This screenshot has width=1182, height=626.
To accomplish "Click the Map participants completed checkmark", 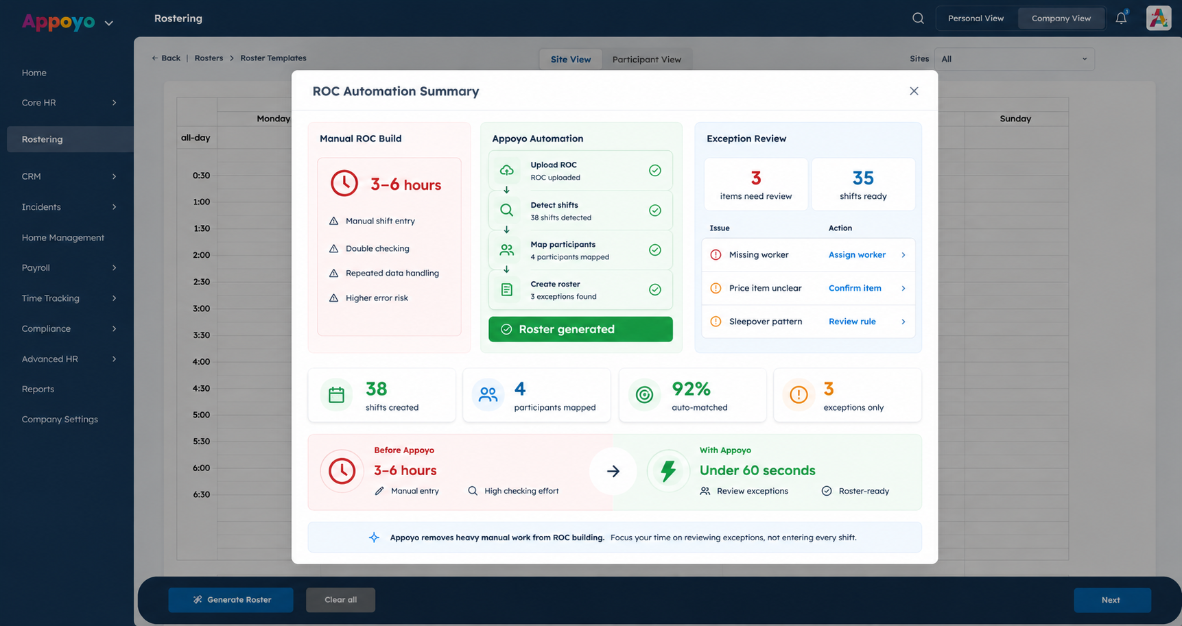I will 655,250.
